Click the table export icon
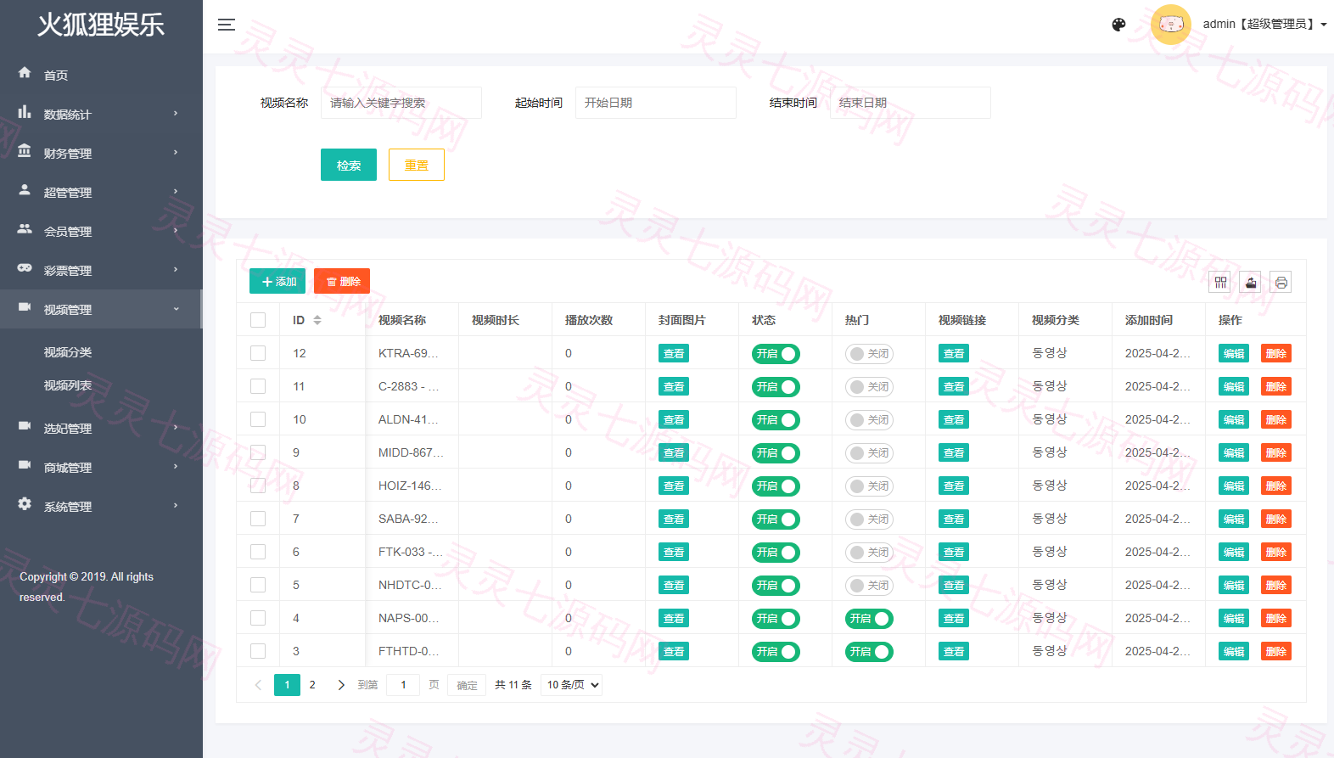The image size is (1334, 758). click(x=1251, y=283)
